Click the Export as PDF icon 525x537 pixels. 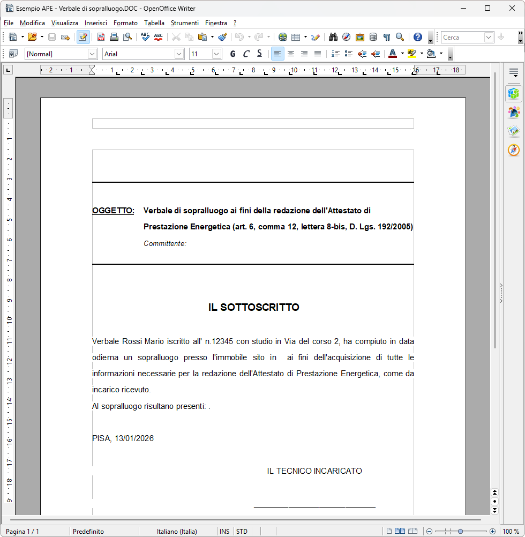(101, 37)
